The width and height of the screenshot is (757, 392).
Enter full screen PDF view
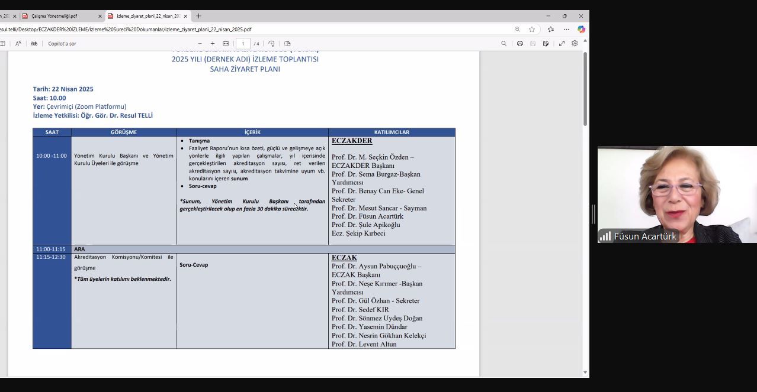[x=562, y=44]
